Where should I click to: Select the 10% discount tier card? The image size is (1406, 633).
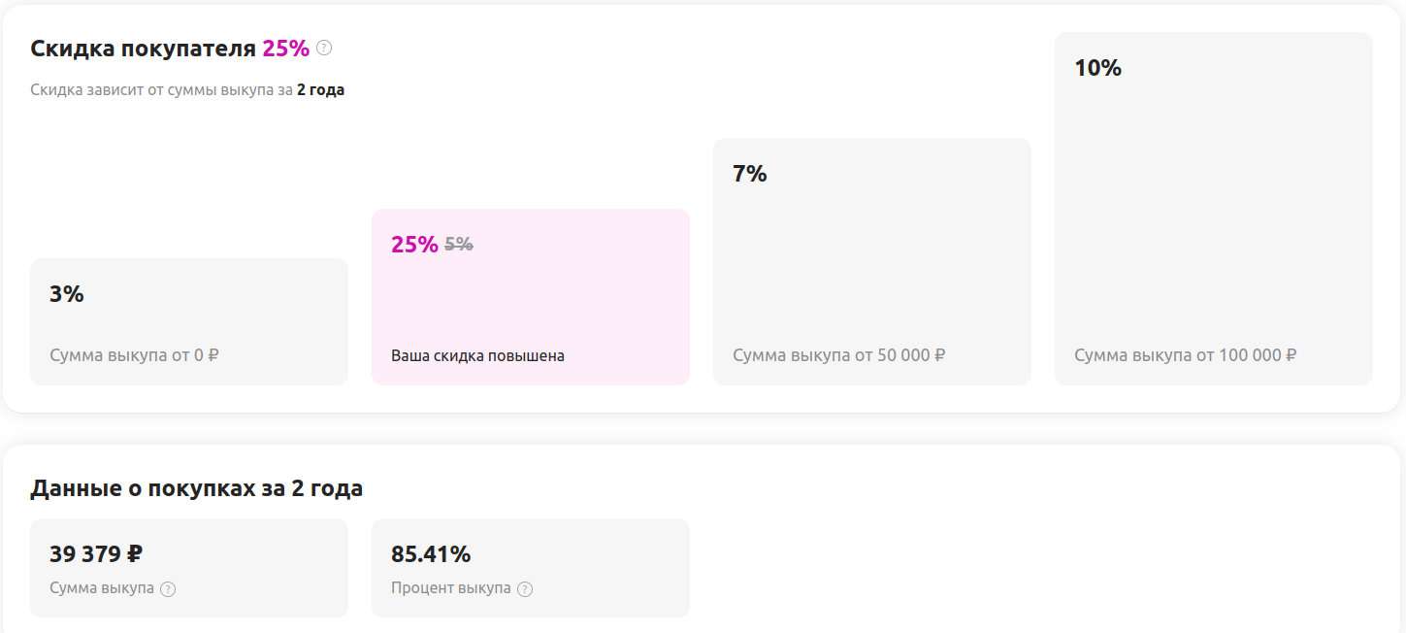point(1213,208)
